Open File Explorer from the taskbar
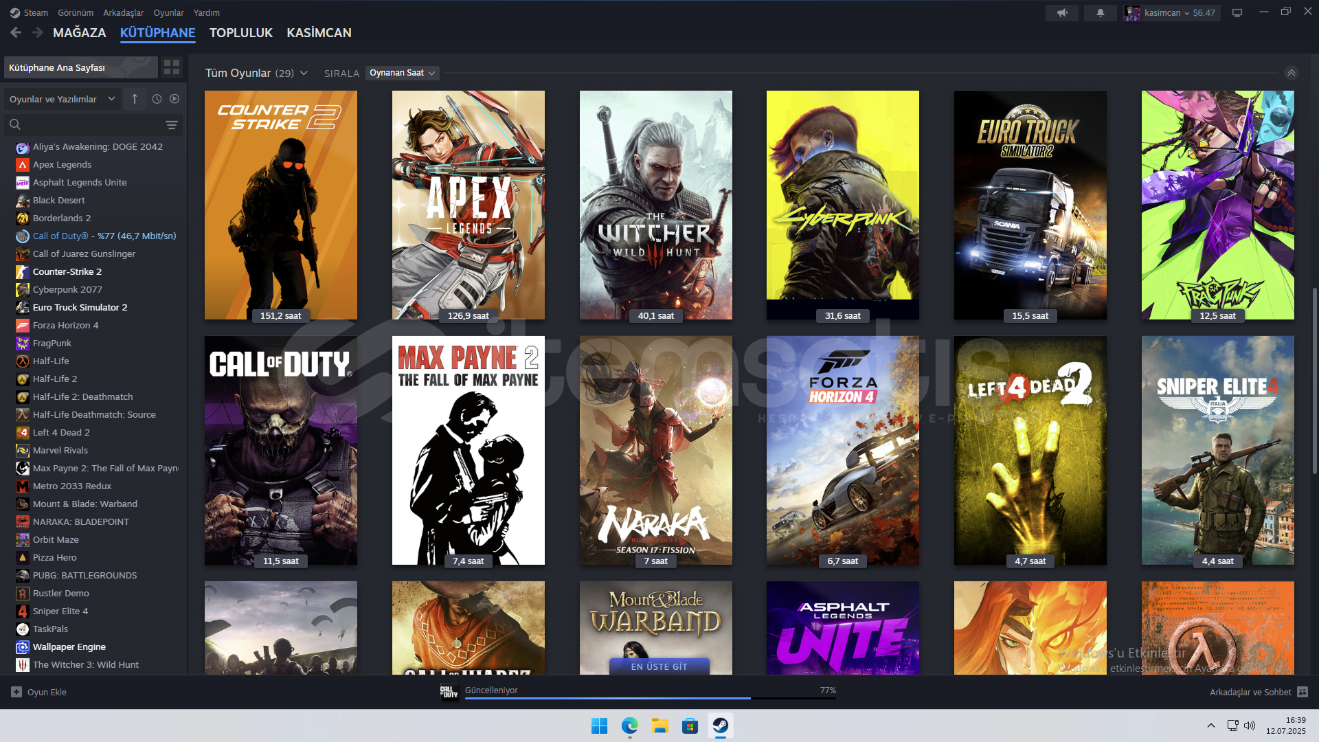Viewport: 1319px width, 742px height. click(659, 726)
